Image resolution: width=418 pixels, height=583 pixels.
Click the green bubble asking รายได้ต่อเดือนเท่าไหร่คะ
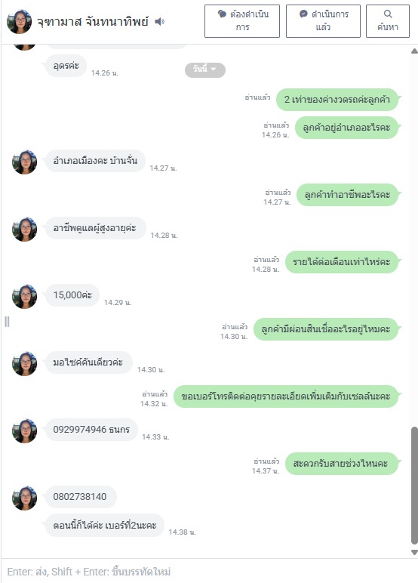(x=342, y=262)
